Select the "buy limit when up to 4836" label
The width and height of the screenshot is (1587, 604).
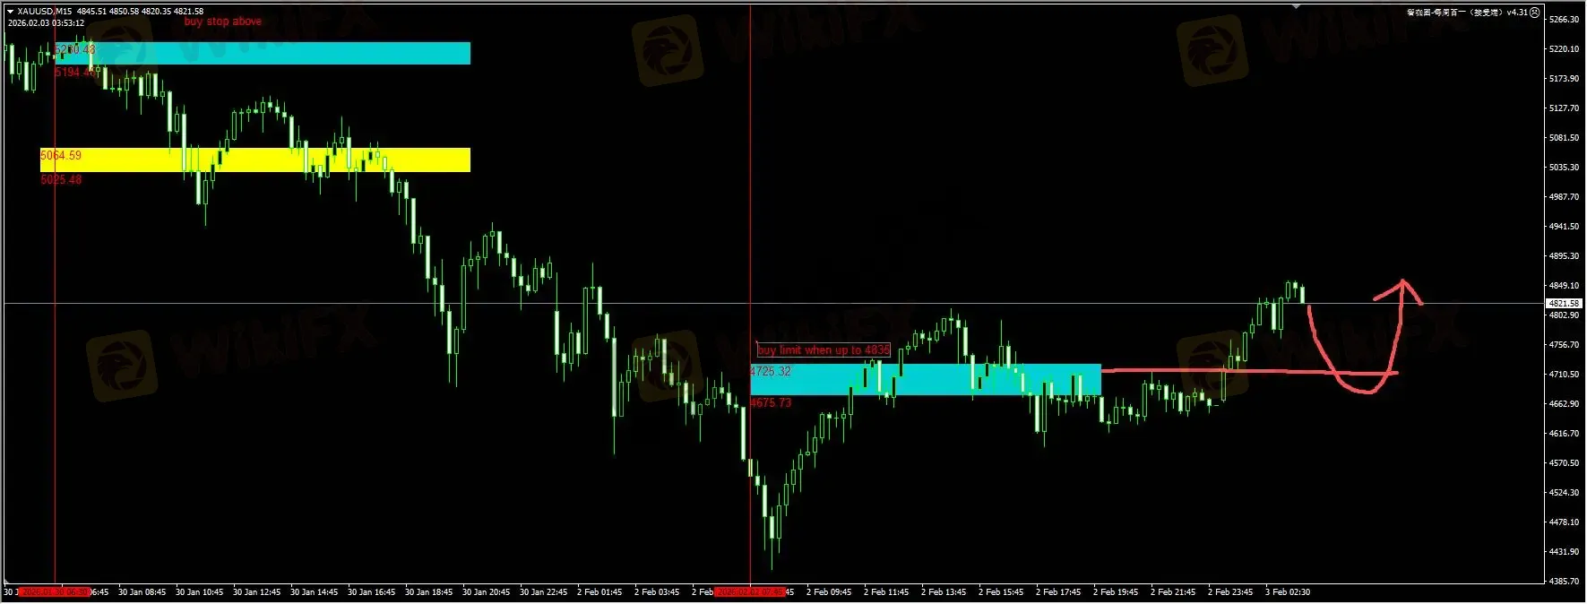[824, 350]
